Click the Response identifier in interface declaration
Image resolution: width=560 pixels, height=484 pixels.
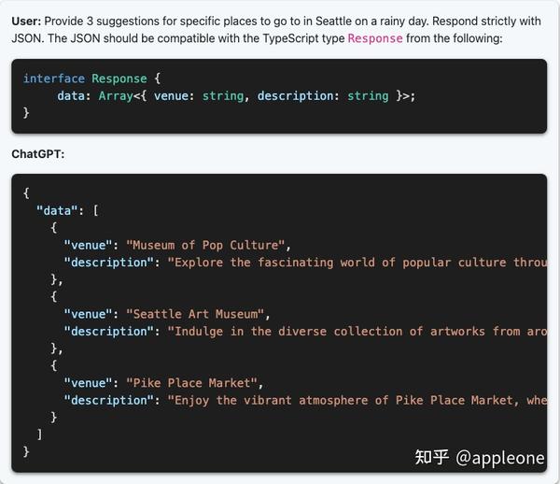[x=119, y=78]
